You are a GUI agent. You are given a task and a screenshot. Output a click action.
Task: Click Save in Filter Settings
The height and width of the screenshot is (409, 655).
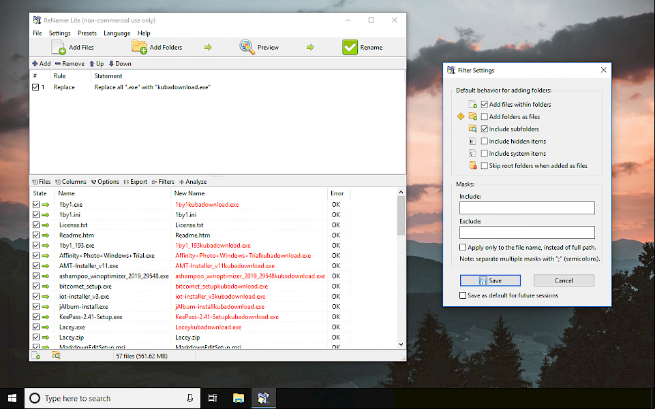491,280
